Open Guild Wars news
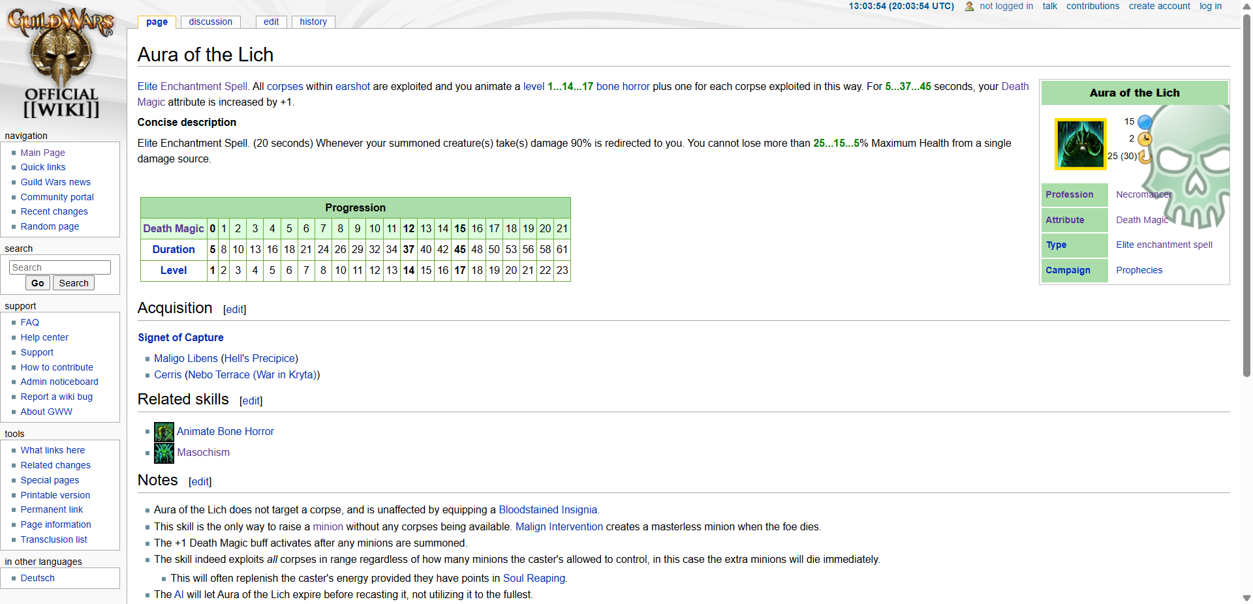This screenshot has width=1253, height=604. [x=55, y=182]
